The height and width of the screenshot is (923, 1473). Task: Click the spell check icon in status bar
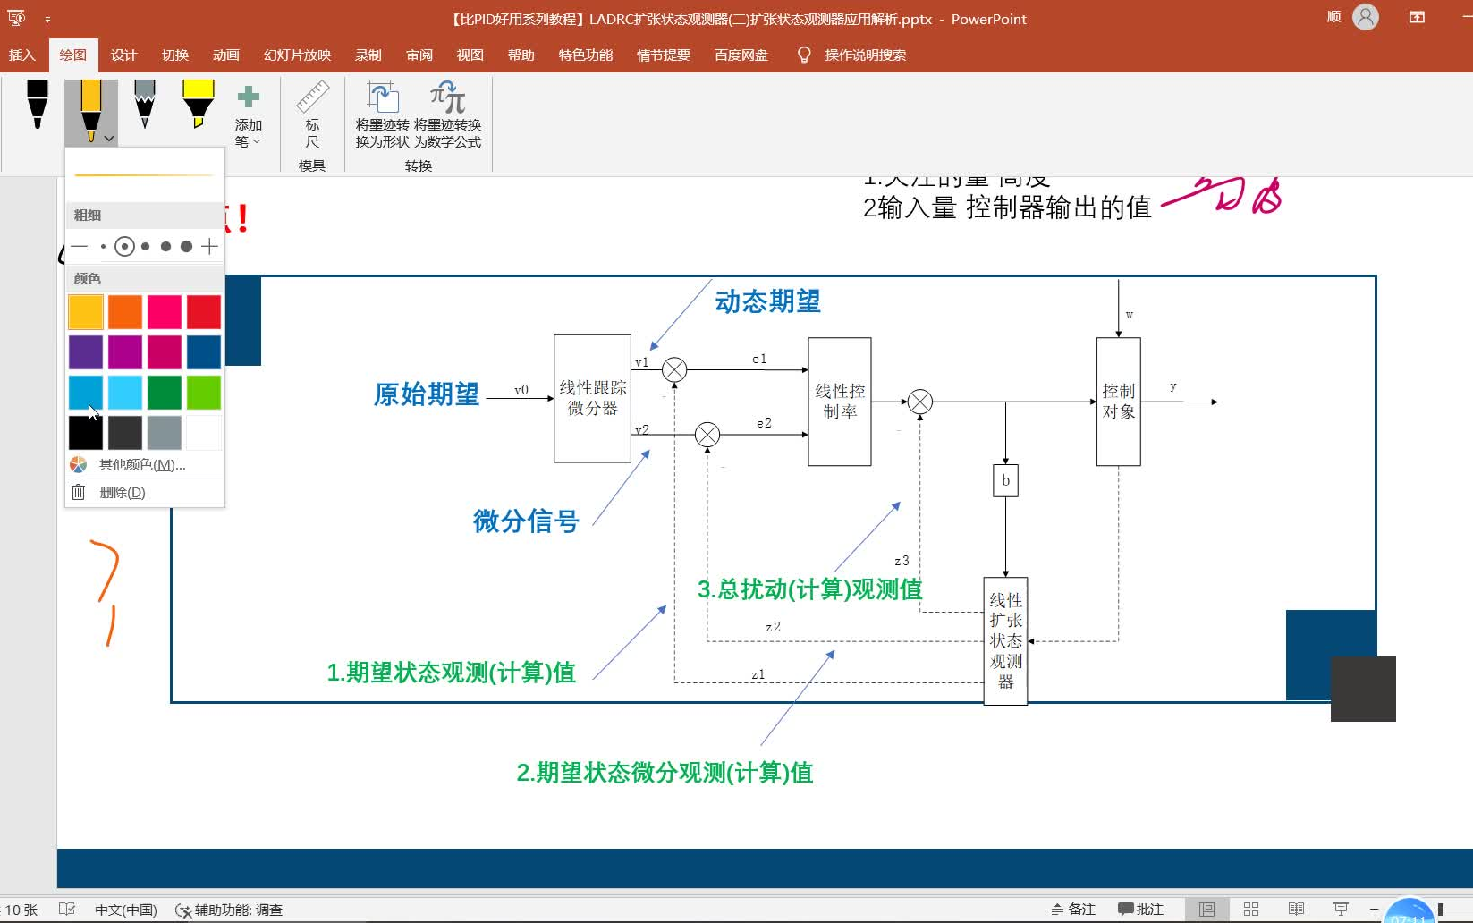pyautogui.click(x=67, y=910)
